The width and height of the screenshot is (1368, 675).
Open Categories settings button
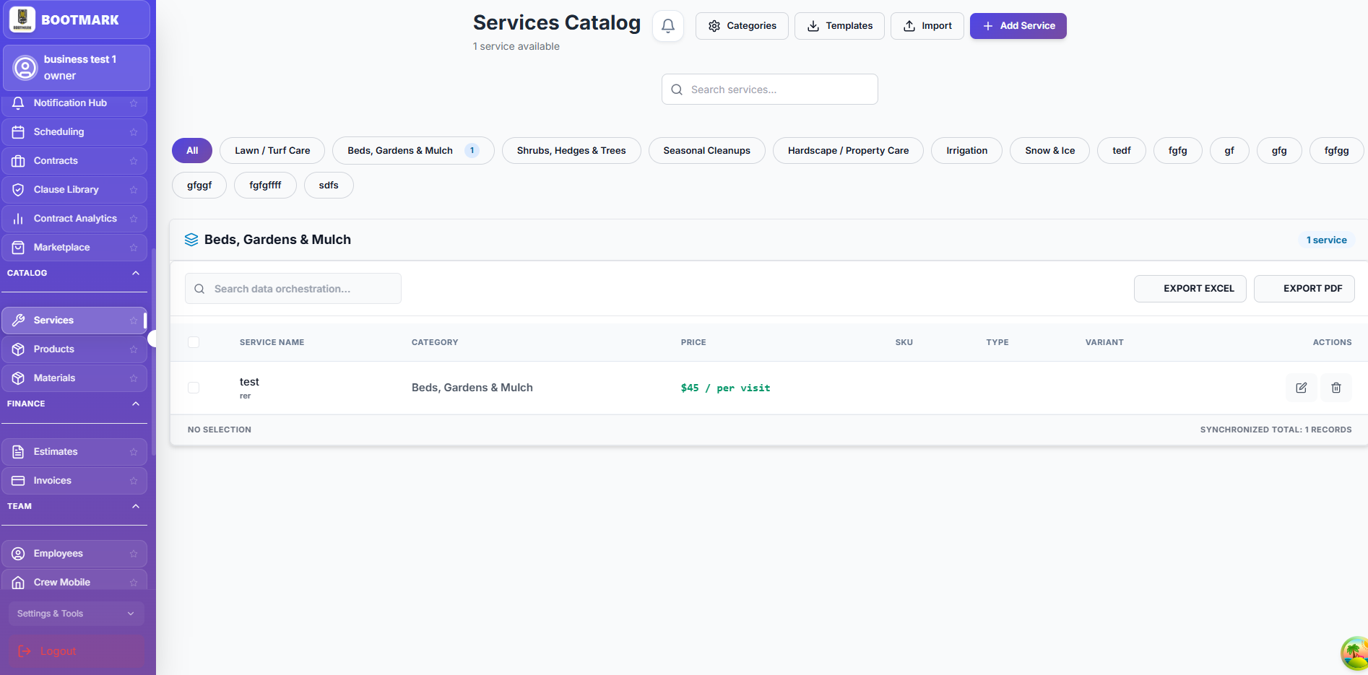click(742, 26)
